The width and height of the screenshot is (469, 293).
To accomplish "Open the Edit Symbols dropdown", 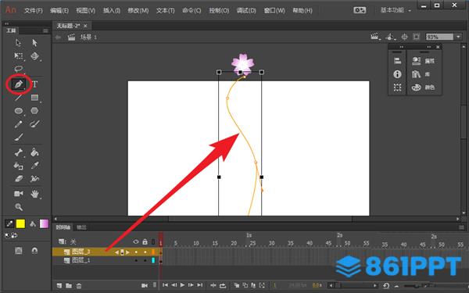I will [390, 37].
